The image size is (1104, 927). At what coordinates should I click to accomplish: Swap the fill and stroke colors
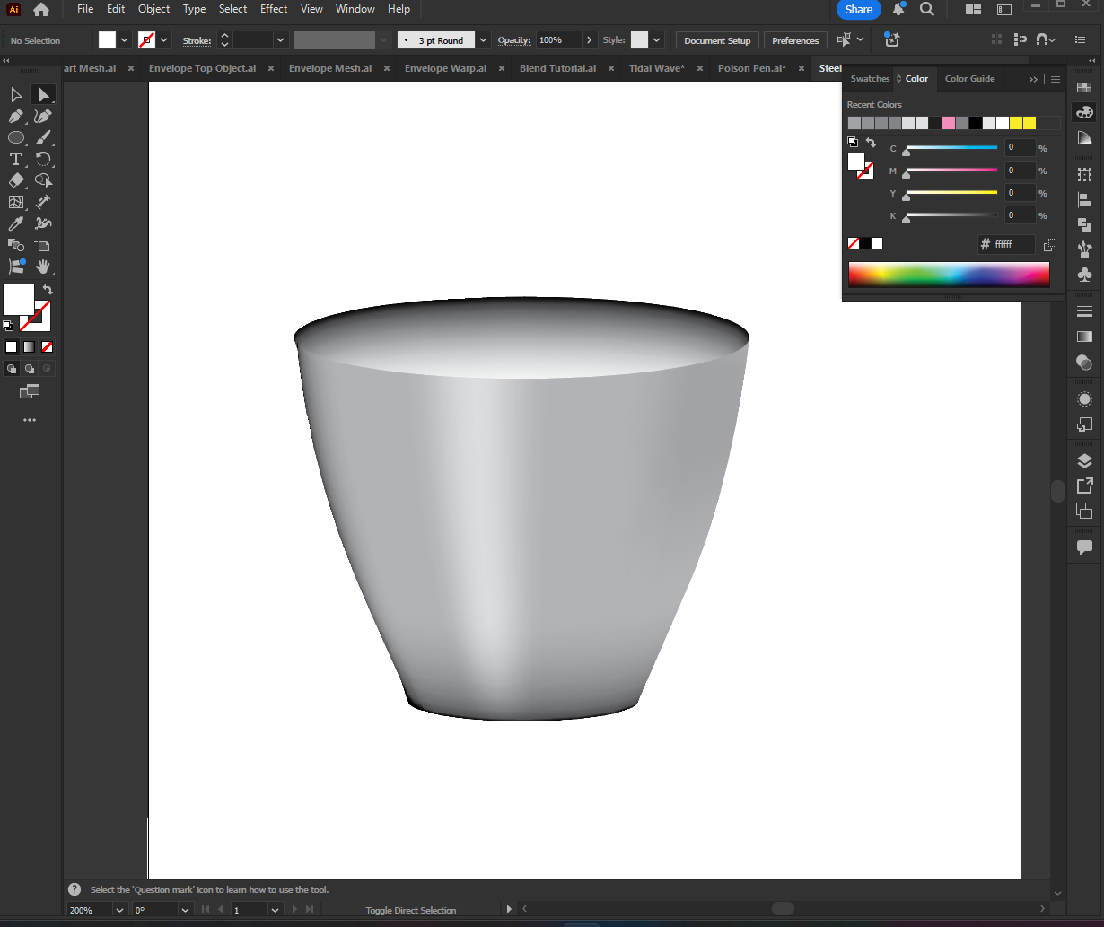pos(47,289)
